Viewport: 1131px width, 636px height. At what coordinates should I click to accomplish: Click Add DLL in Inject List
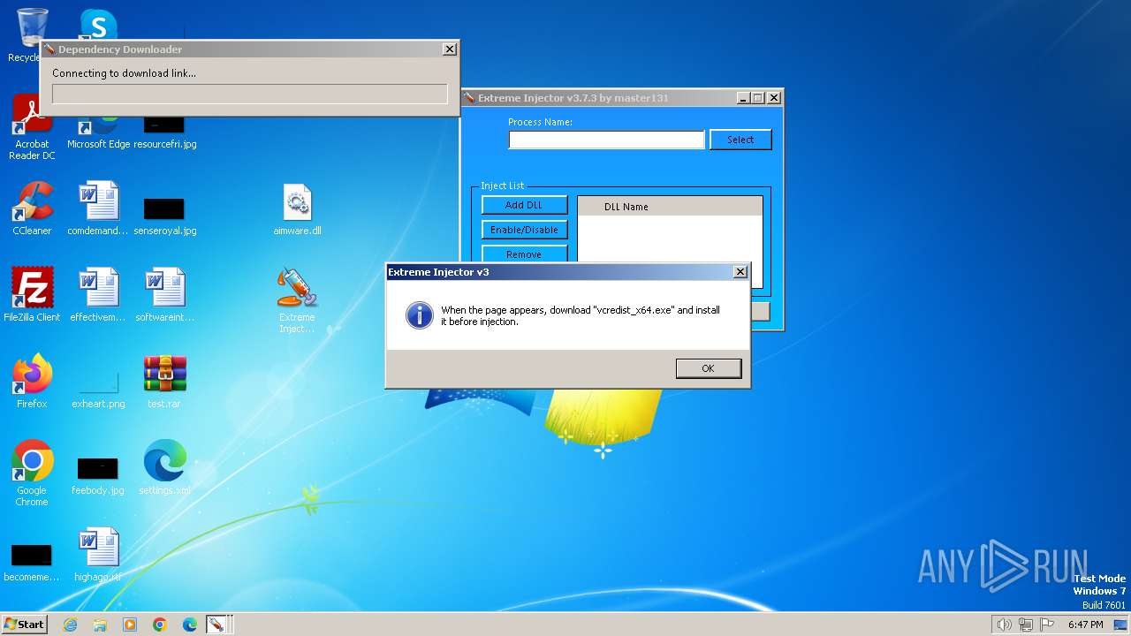(x=524, y=205)
